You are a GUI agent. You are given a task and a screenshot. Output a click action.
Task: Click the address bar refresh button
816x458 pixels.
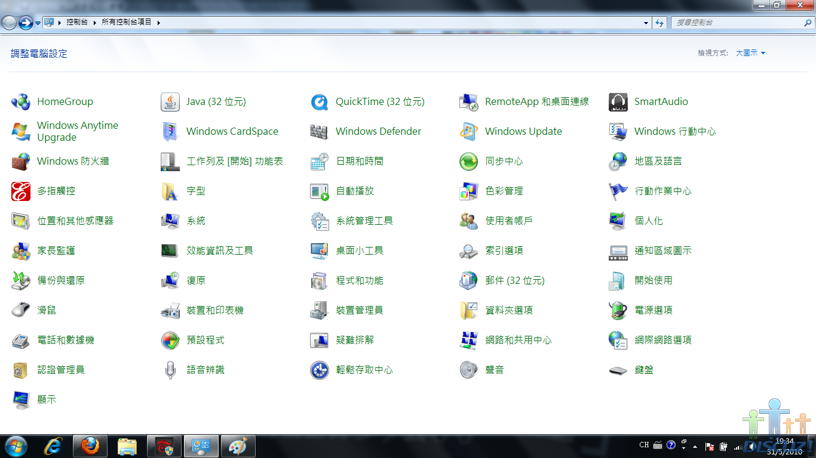pyautogui.click(x=659, y=23)
